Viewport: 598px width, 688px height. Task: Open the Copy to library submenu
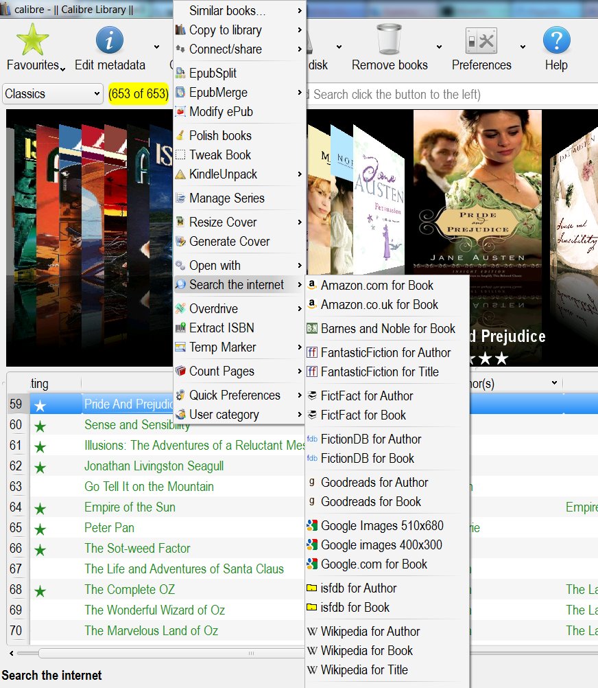[x=239, y=30]
